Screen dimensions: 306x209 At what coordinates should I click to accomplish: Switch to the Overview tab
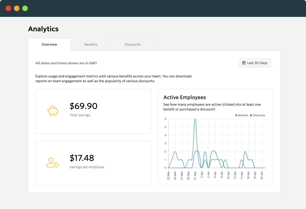click(49, 45)
